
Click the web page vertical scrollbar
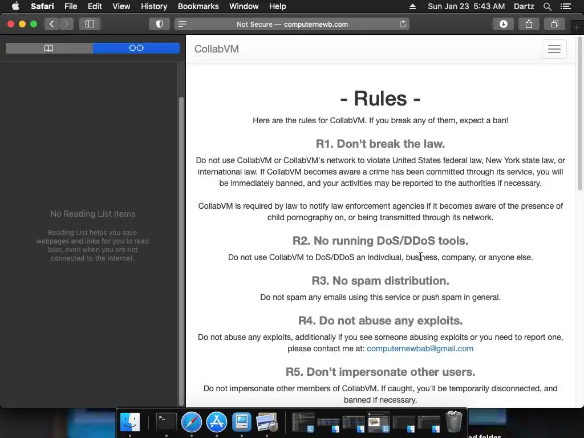(x=580, y=113)
